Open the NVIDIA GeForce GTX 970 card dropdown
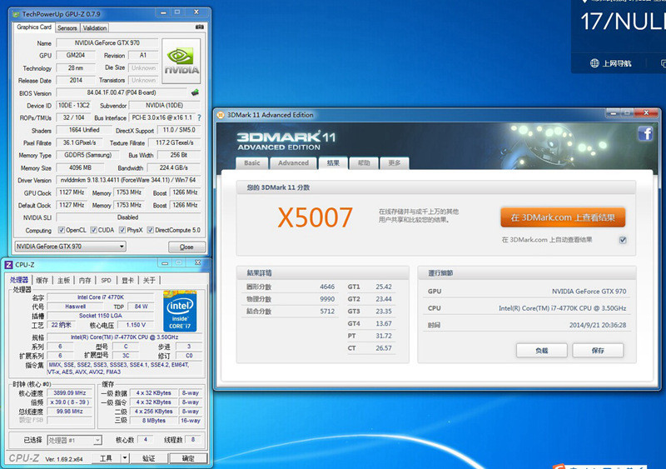Image resolution: width=666 pixels, height=469 pixels. pos(122,247)
